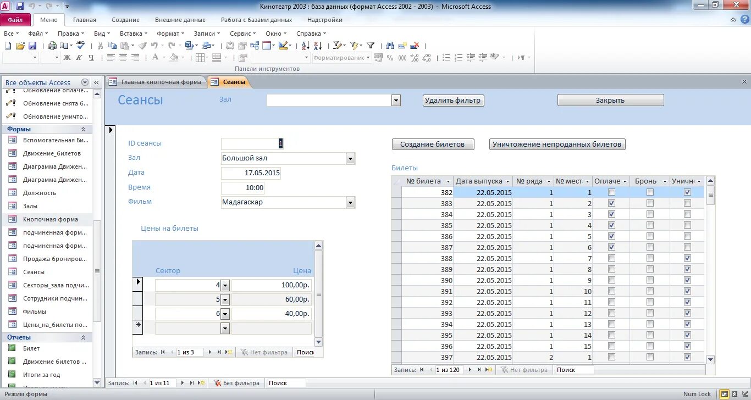Open the Главная ribbon tab
751x400 pixels.
84,20
